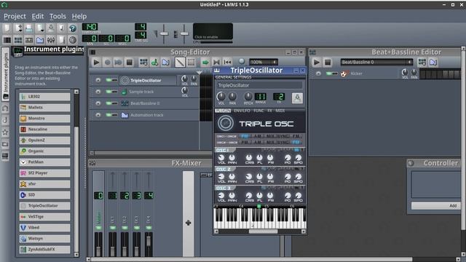Image resolution: width=466 pixels, height=262 pixels.
Task: Show the Piano-Roll via toolbar icon
Action: tap(29, 39)
